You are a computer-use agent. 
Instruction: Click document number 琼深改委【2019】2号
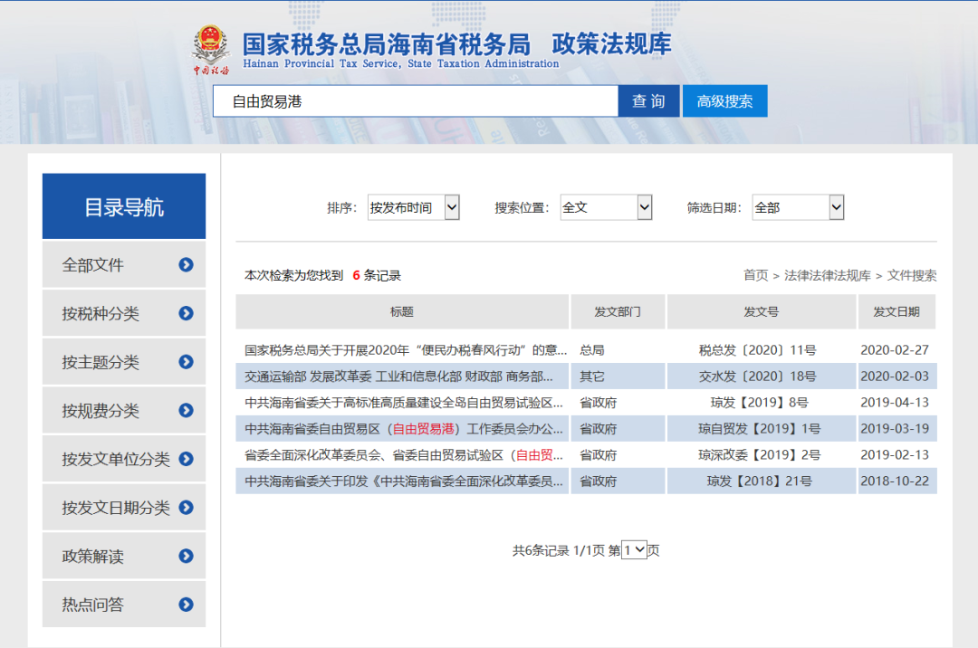759,455
